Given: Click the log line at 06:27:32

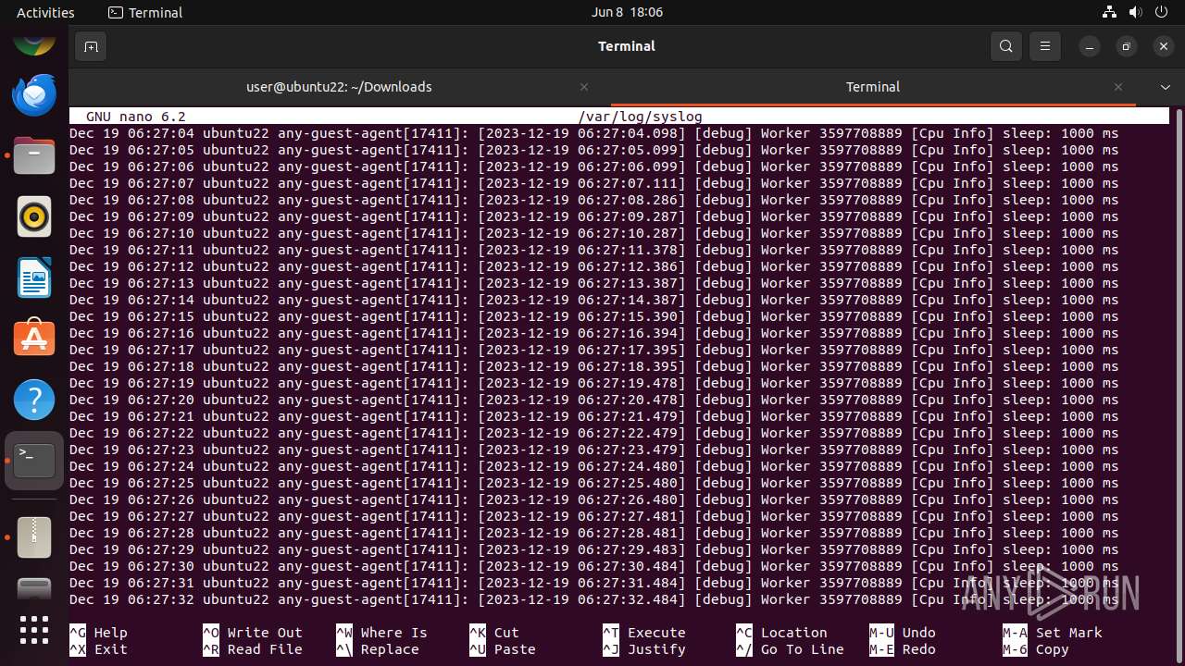Looking at the screenshot, I should 594,599.
